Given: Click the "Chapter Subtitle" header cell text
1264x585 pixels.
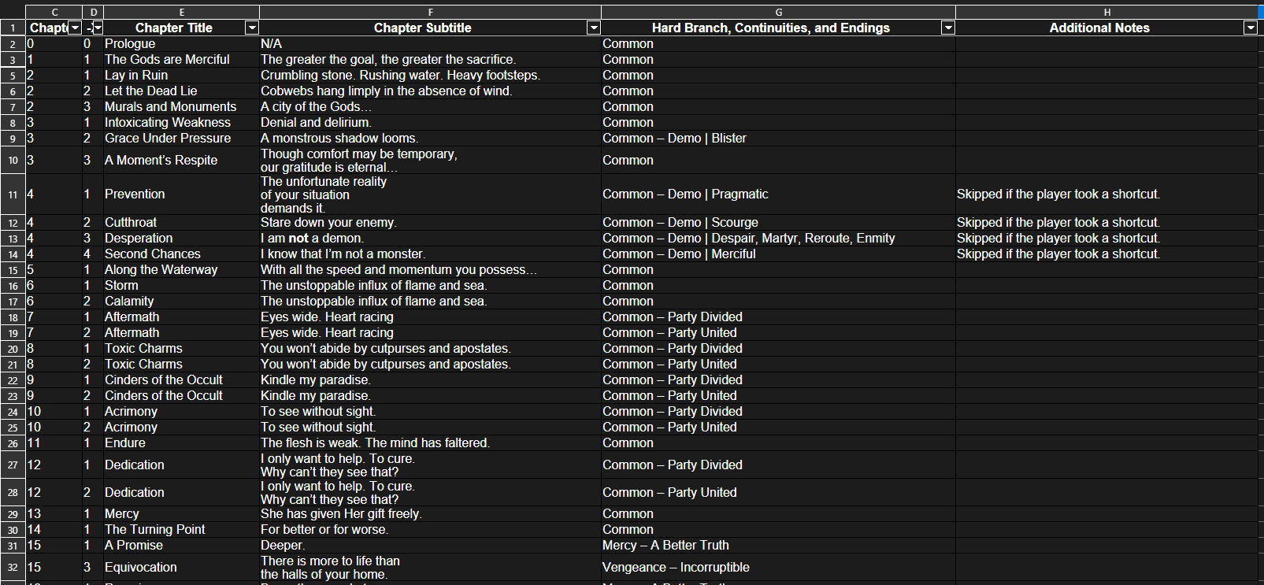Looking at the screenshot, I should tap(423, 28).
